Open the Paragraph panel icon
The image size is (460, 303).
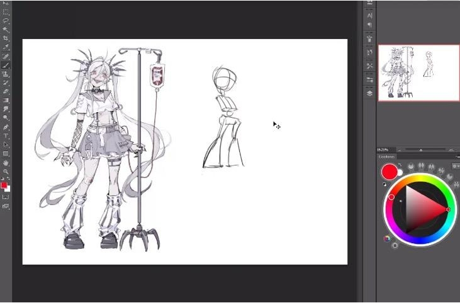pos(369,25)
